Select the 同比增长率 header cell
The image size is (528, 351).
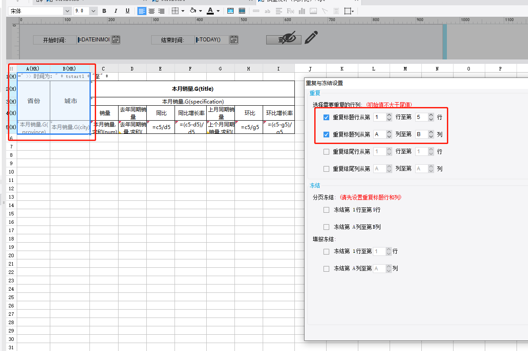191,113
